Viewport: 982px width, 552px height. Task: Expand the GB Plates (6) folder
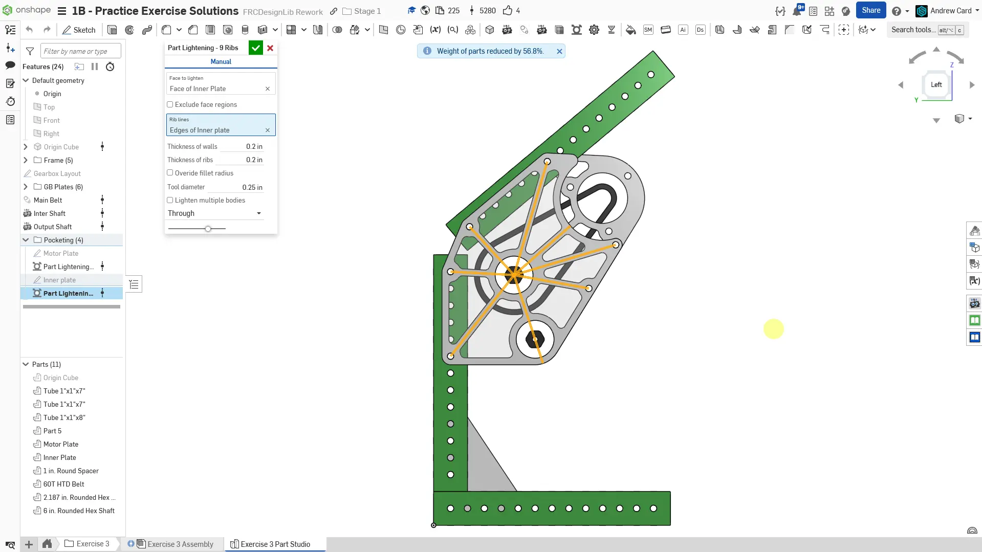click(26, 187)
